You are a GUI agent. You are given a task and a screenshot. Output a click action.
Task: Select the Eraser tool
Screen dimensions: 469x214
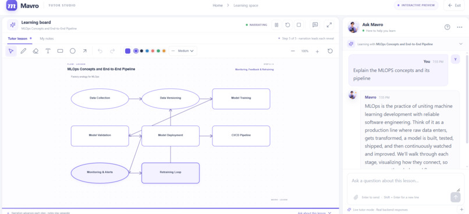pos(35,51)
